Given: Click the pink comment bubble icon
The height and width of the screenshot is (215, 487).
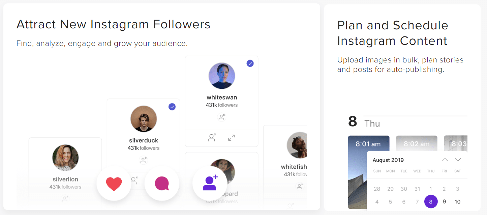Looking at the screenshot, I should (162, 184).
